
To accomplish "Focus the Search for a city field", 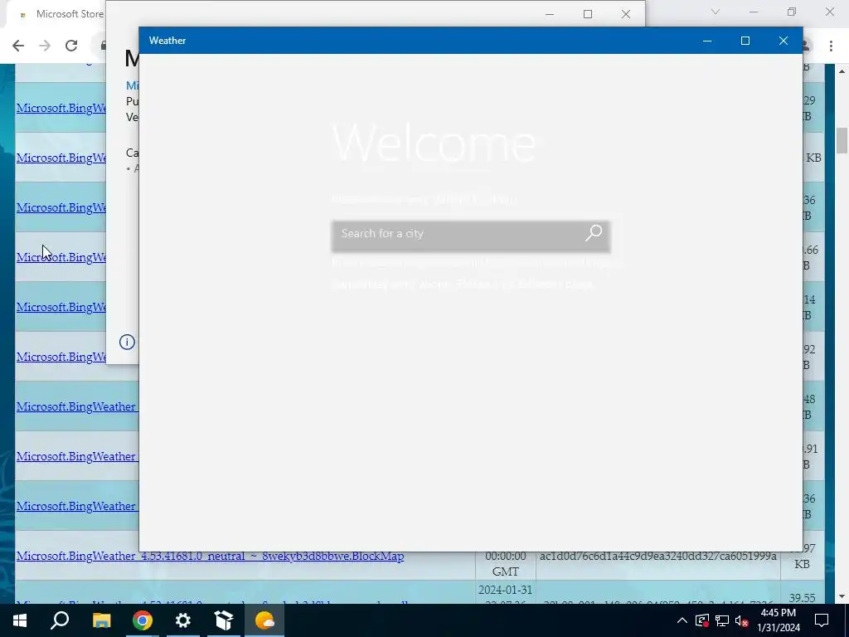I will pyautogui.click(x=471, y=236).
